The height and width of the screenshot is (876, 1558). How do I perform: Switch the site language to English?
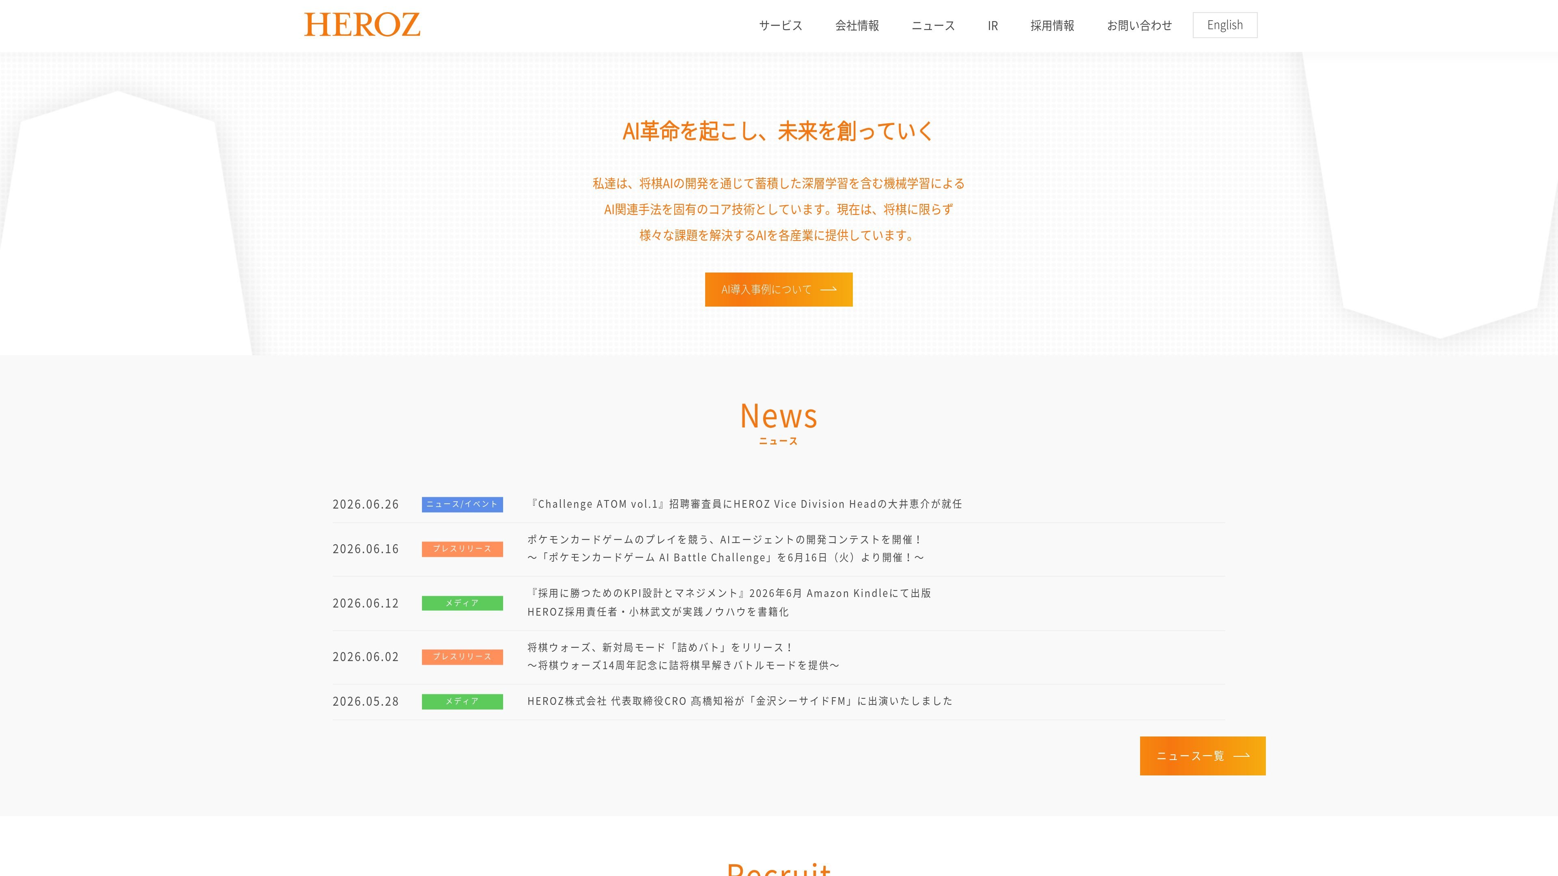[1225, 26]
